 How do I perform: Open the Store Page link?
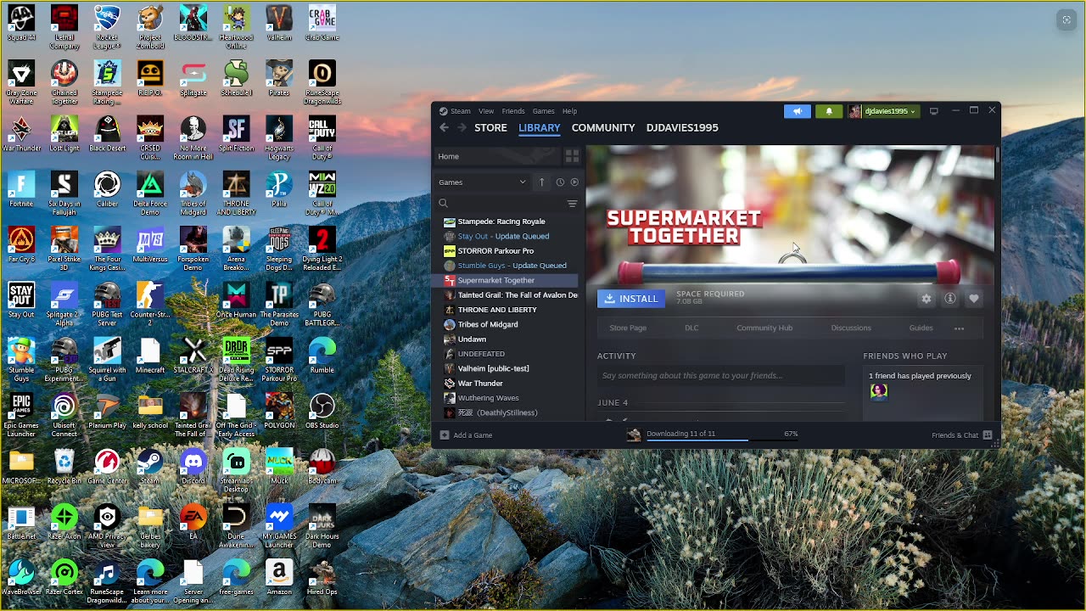pyautogui.click(x=628, y=328)
